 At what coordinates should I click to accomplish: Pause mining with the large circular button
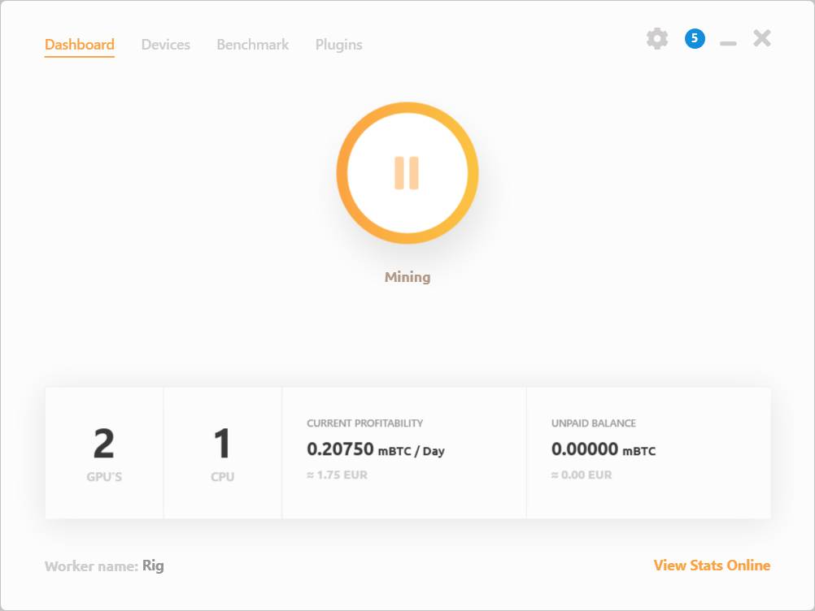click(x=407, y=172)
